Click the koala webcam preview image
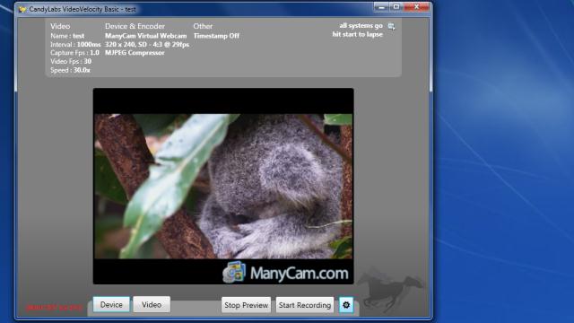The image size is (574, 323). [223, 186]
